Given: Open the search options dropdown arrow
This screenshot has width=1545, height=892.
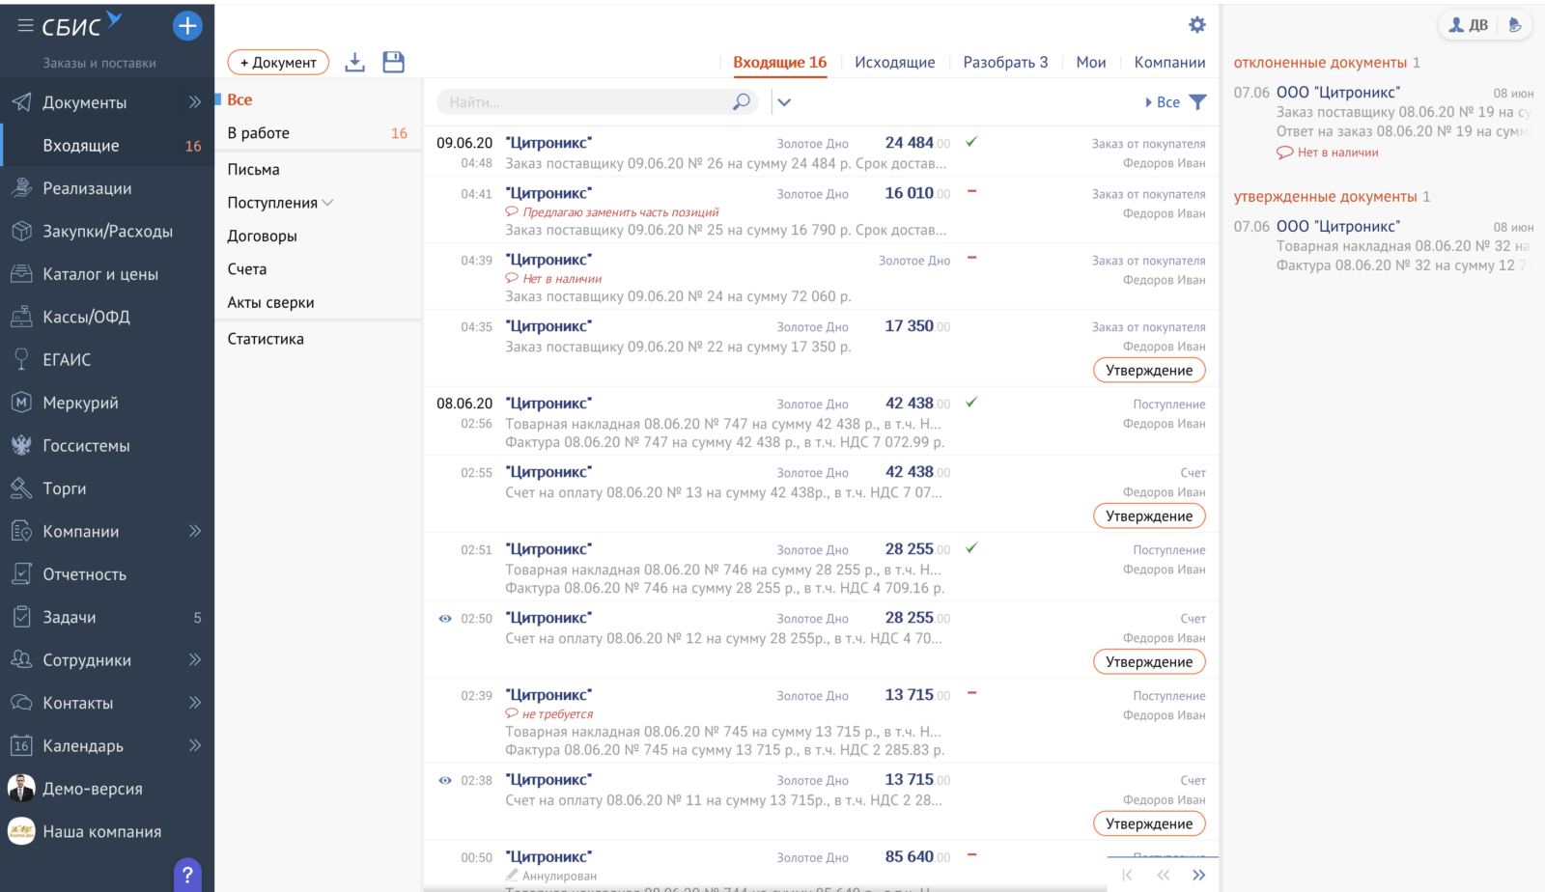Looking at the screenshot, I should coord(785,101).
